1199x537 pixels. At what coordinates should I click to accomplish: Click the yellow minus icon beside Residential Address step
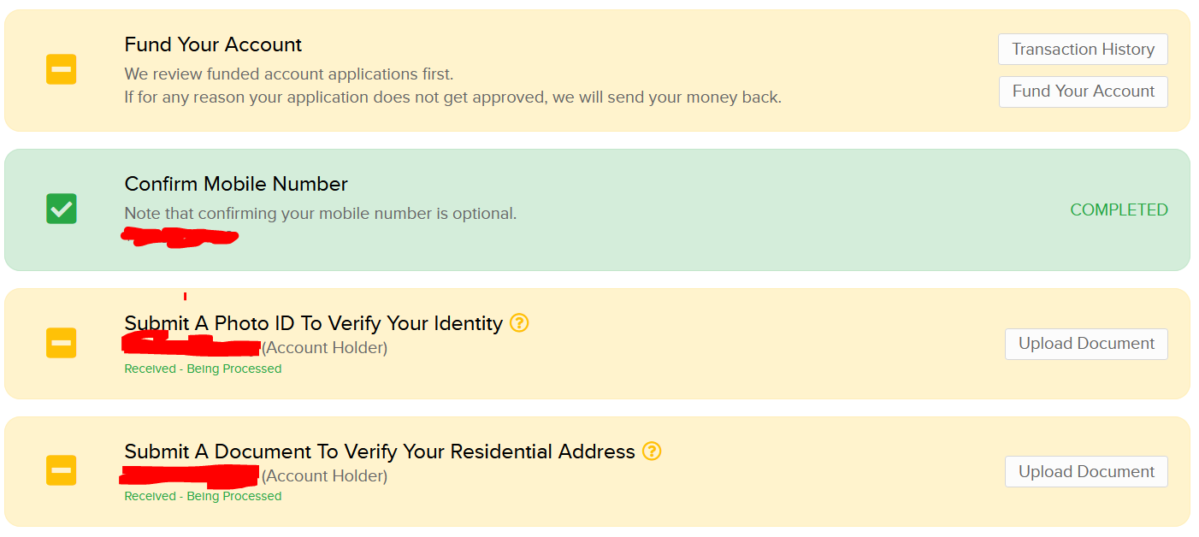tap(62, 470)
